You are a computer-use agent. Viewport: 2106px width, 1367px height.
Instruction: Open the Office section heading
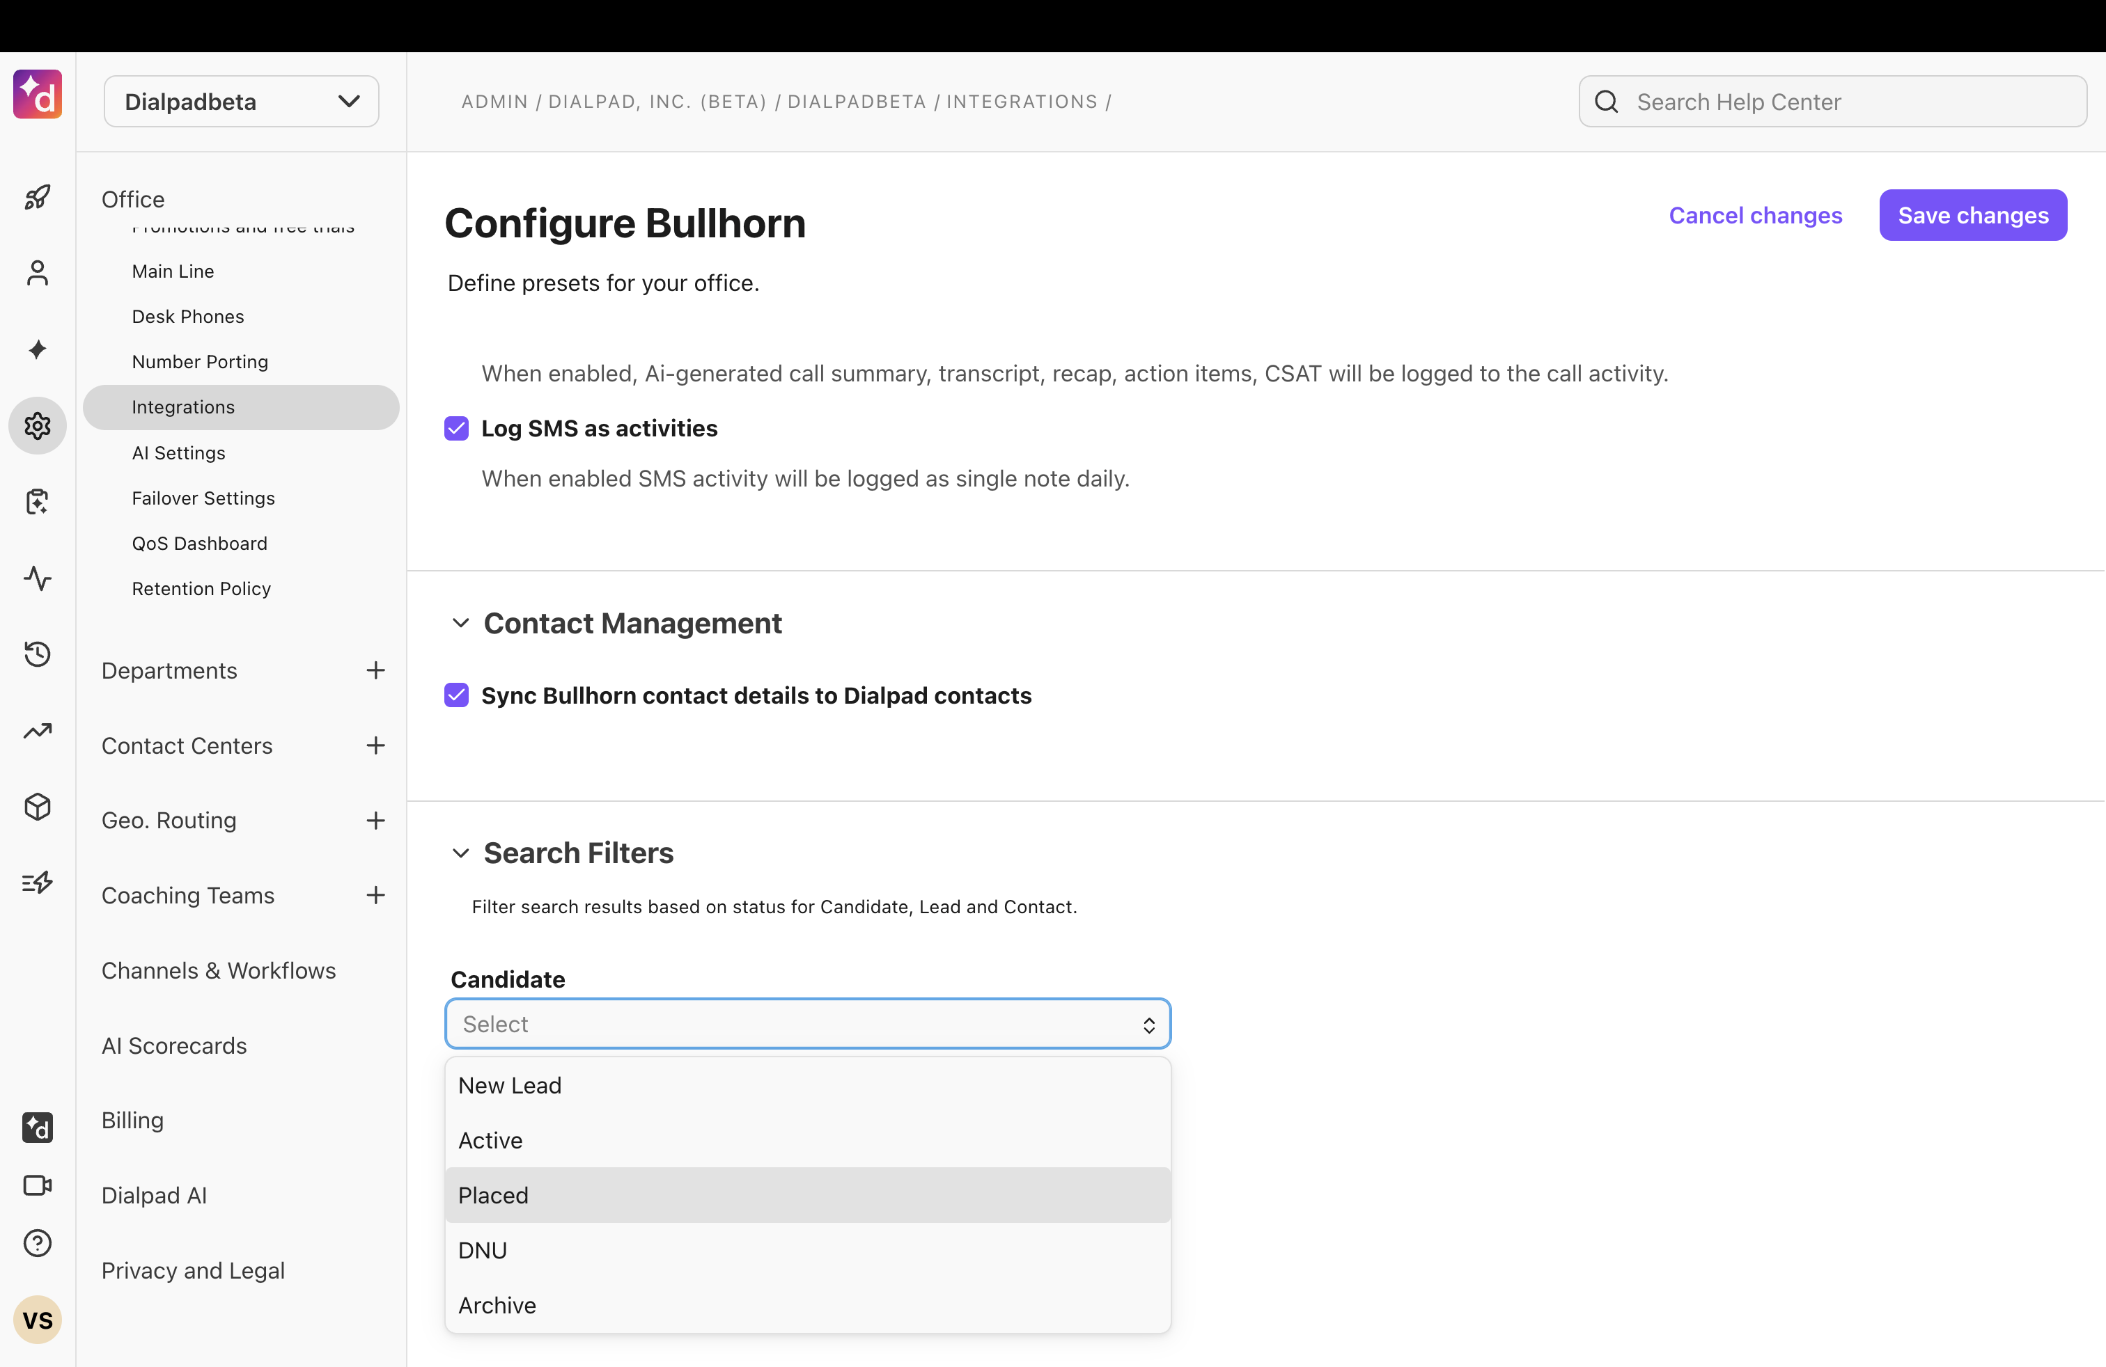133,199
